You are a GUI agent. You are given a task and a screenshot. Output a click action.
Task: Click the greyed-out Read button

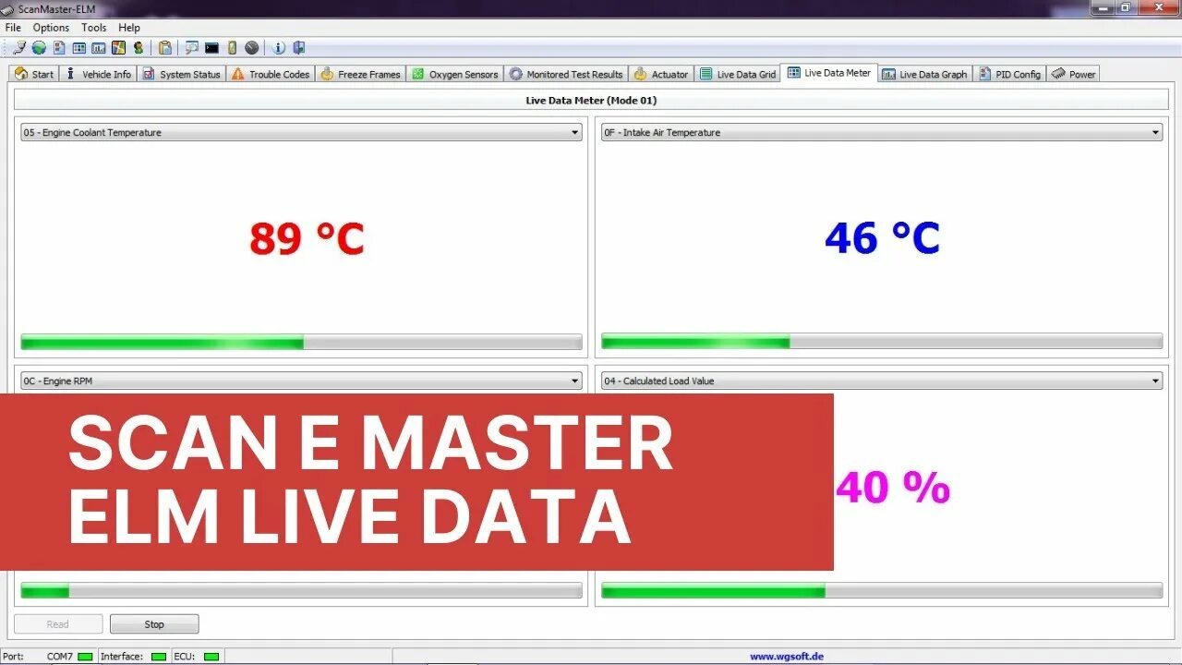pos(58,624)
